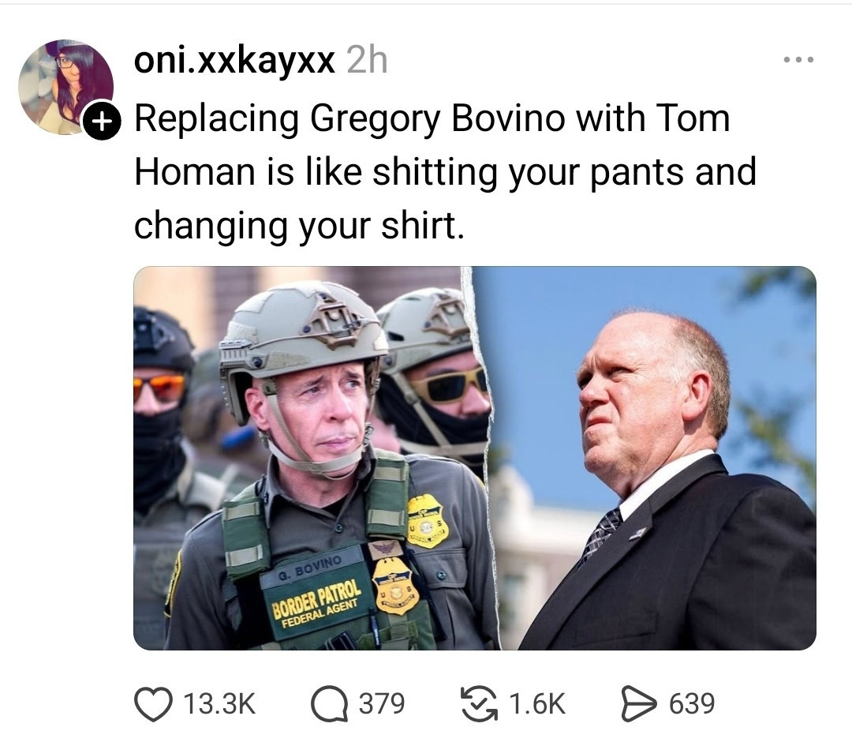
Task: Follow the user via the plus badge
Action: [101, 121]
